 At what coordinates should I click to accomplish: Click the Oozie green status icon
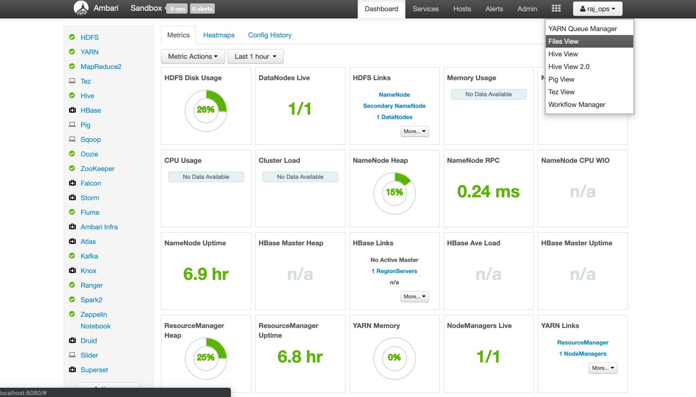(x=72, y=154)
